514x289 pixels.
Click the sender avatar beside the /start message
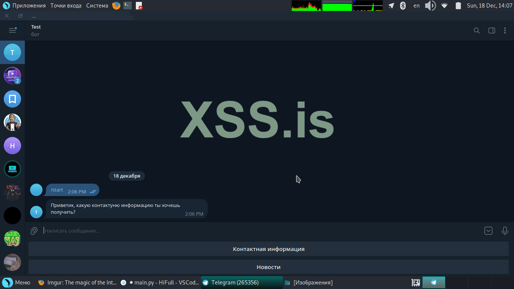point(36,190)
